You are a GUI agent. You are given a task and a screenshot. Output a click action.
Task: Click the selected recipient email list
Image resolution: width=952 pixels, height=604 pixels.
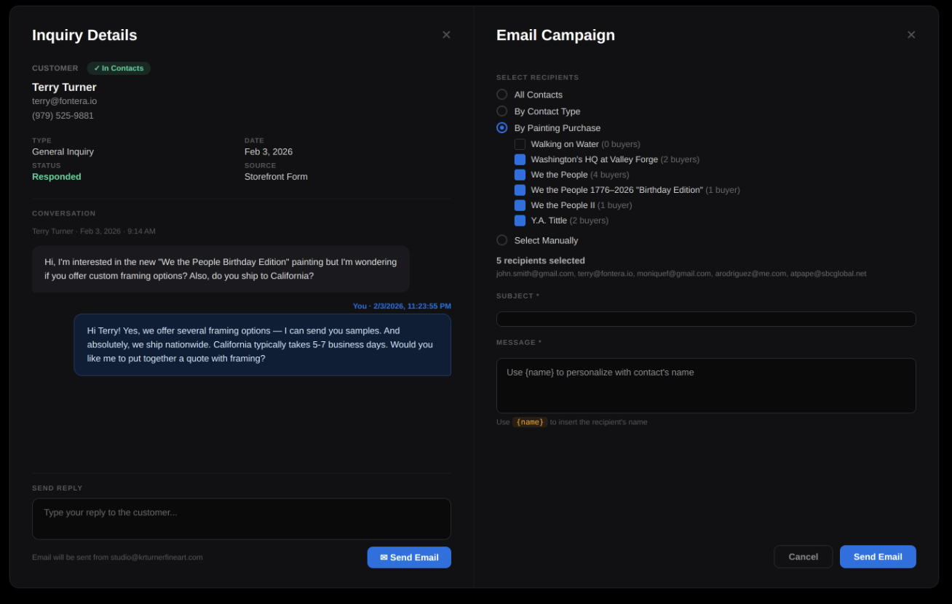coord(681,274)
